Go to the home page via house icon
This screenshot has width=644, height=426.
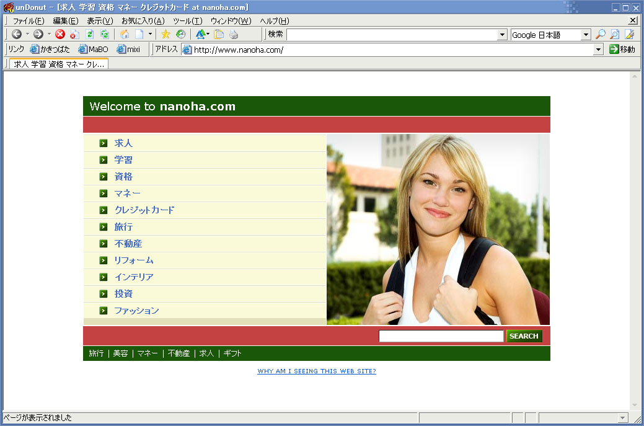pos(125,35)
